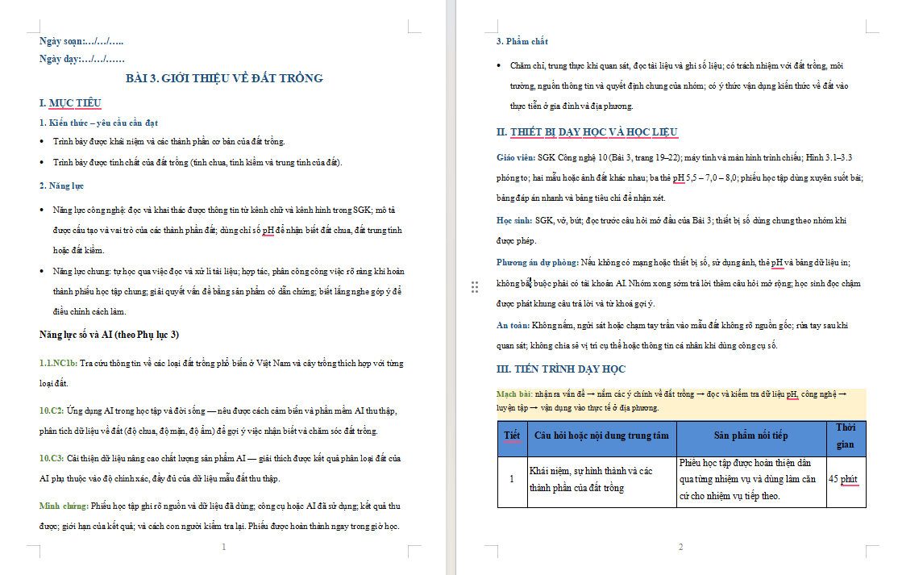
Task: Click the green 1.1.NC1b label
Action: coord(58,364)
